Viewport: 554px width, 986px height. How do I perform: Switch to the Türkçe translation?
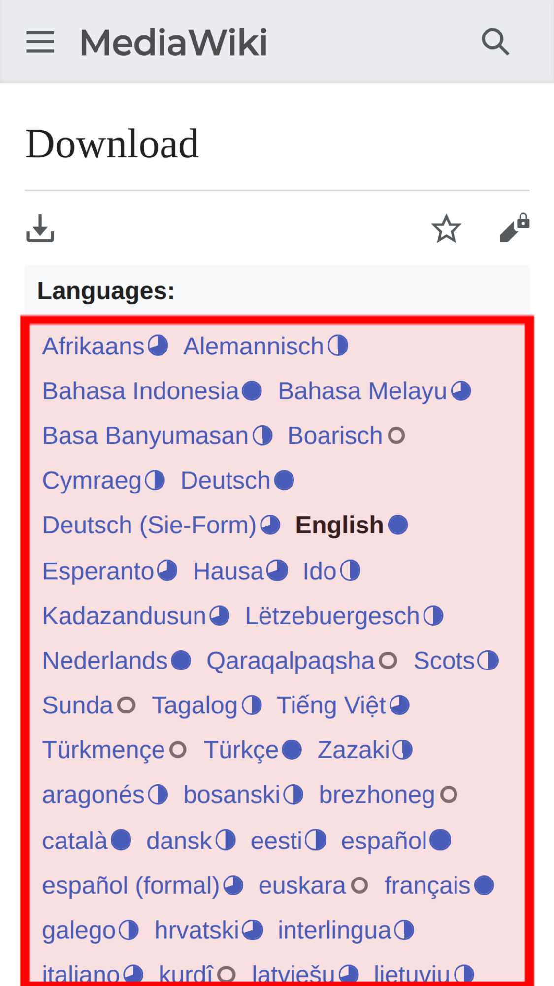241,750
